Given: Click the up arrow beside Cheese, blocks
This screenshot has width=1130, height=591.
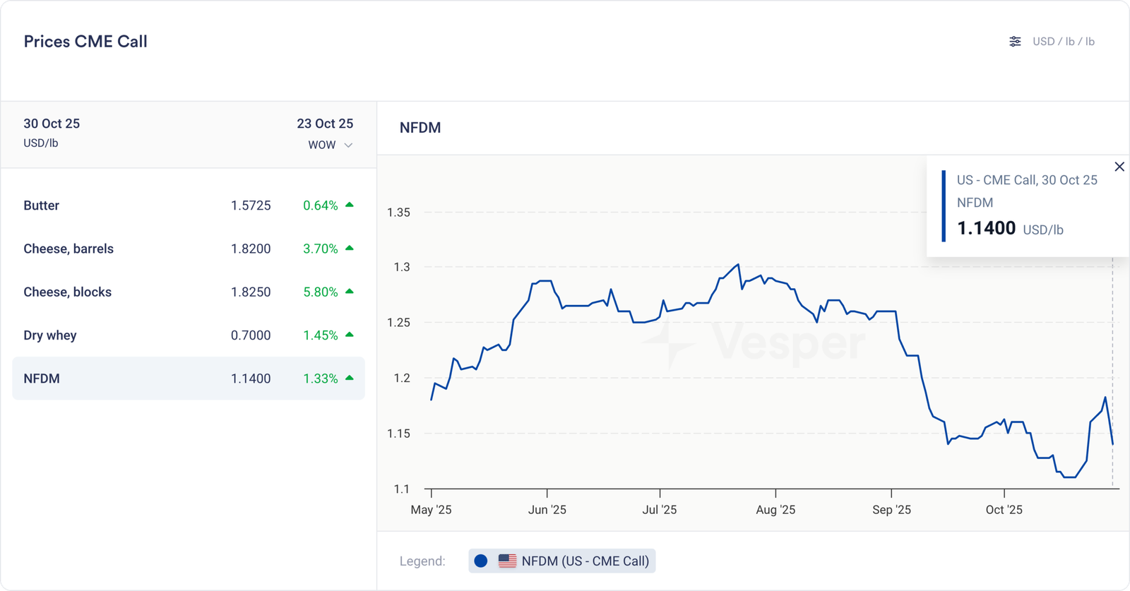Looking at the screenshot, I should (349, 291).
